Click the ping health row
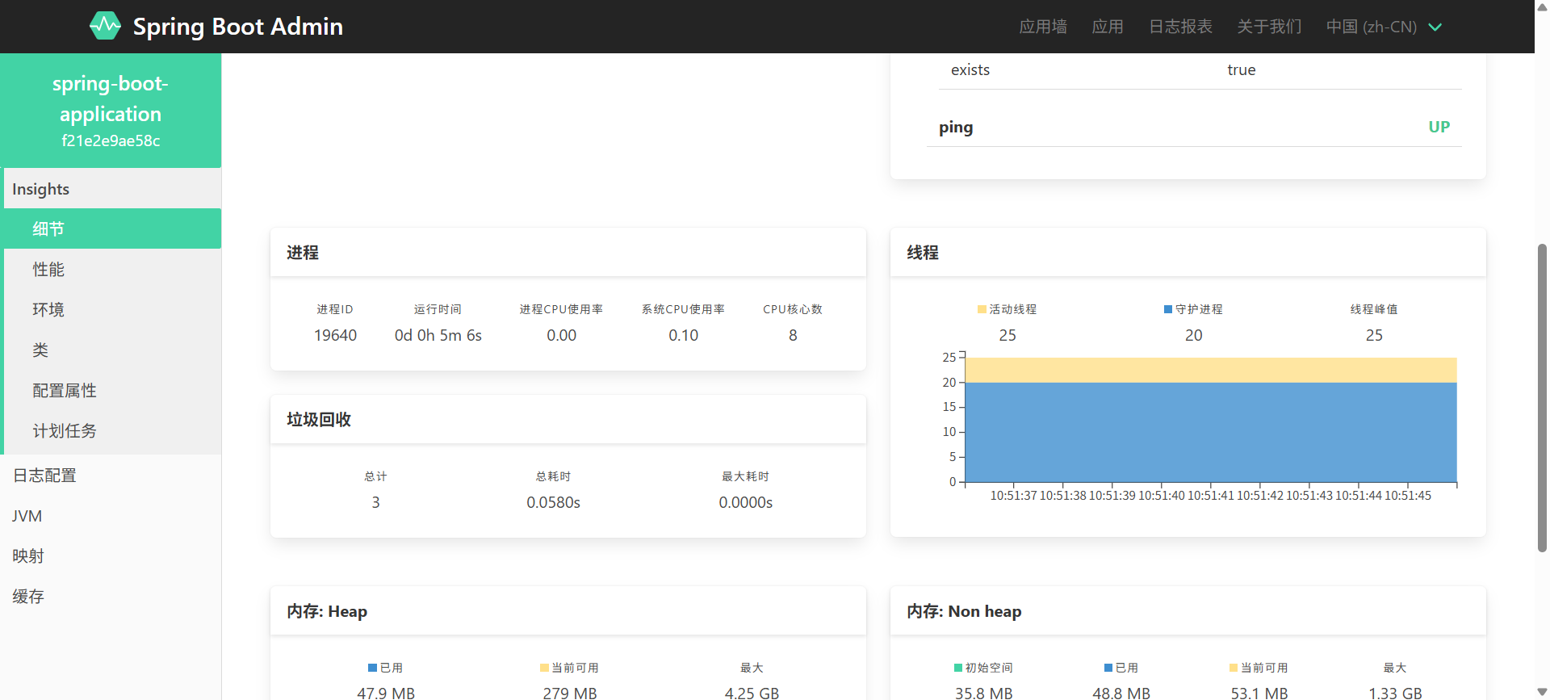The height and width of the screenshot is (700, 1550). tap(1194, 127)
